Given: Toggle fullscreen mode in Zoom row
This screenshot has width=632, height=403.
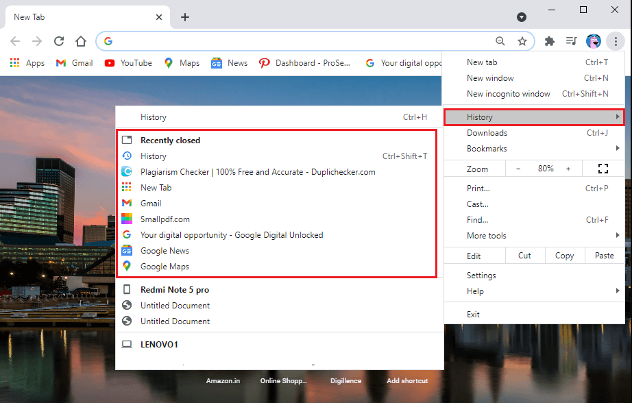Looking at the screenshot, I should click(x=603, y=169).
